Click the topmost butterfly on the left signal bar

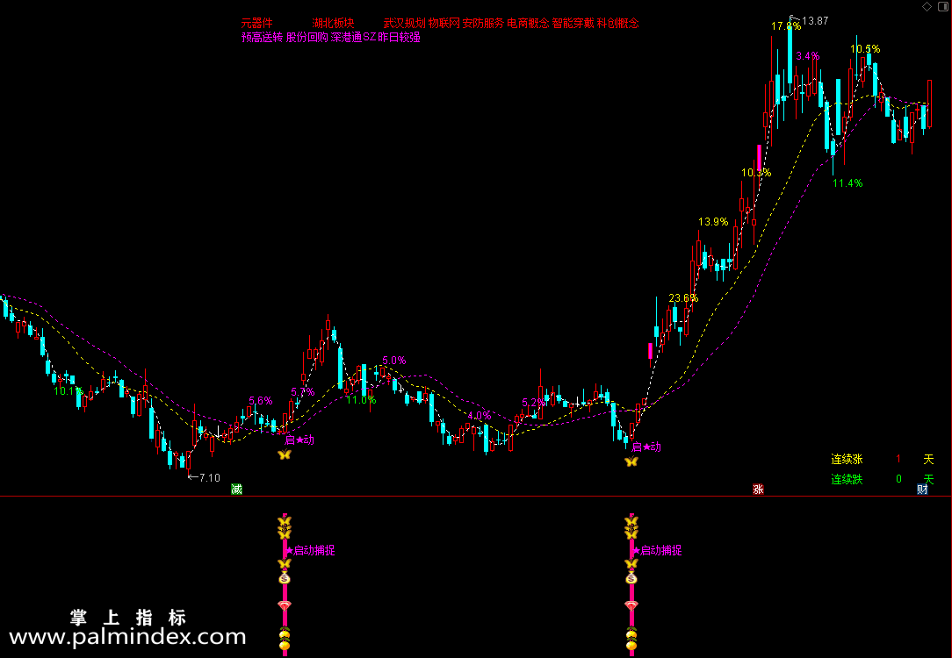point(285,521)
